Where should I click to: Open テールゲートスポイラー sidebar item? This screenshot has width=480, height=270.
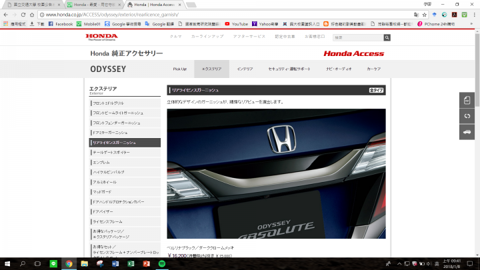pos(125,153)
